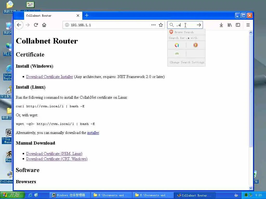Open the hamburger application menu
The height and width of the screenshot is (199, 266).
[248, 25]
